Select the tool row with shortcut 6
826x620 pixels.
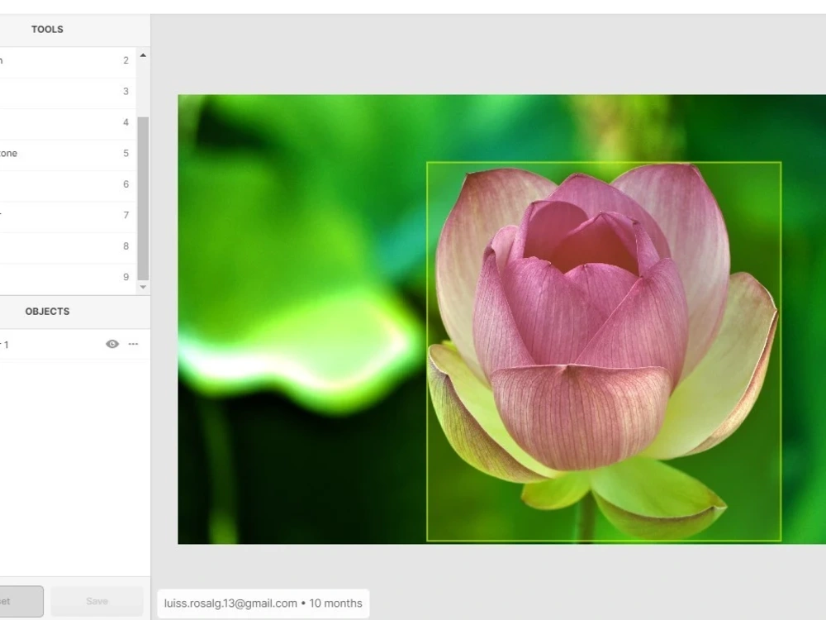point(68,184)
